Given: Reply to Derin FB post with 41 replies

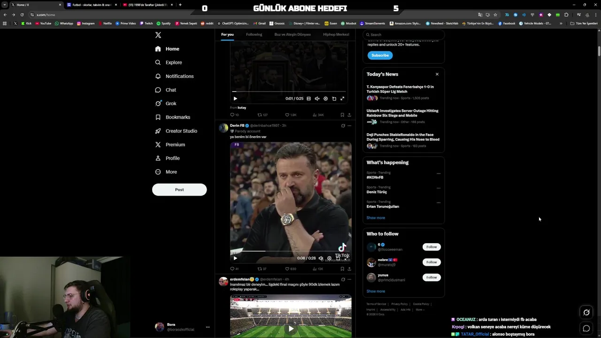Looking at the screenshot, I should (234, 269).
